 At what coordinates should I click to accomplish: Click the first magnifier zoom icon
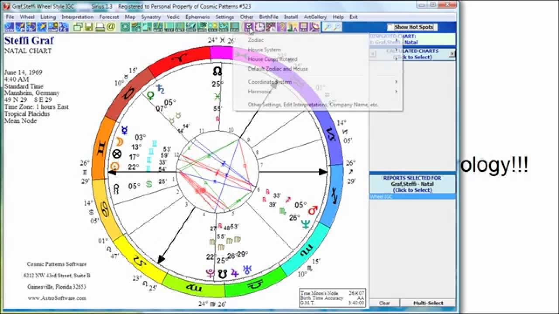327,27
